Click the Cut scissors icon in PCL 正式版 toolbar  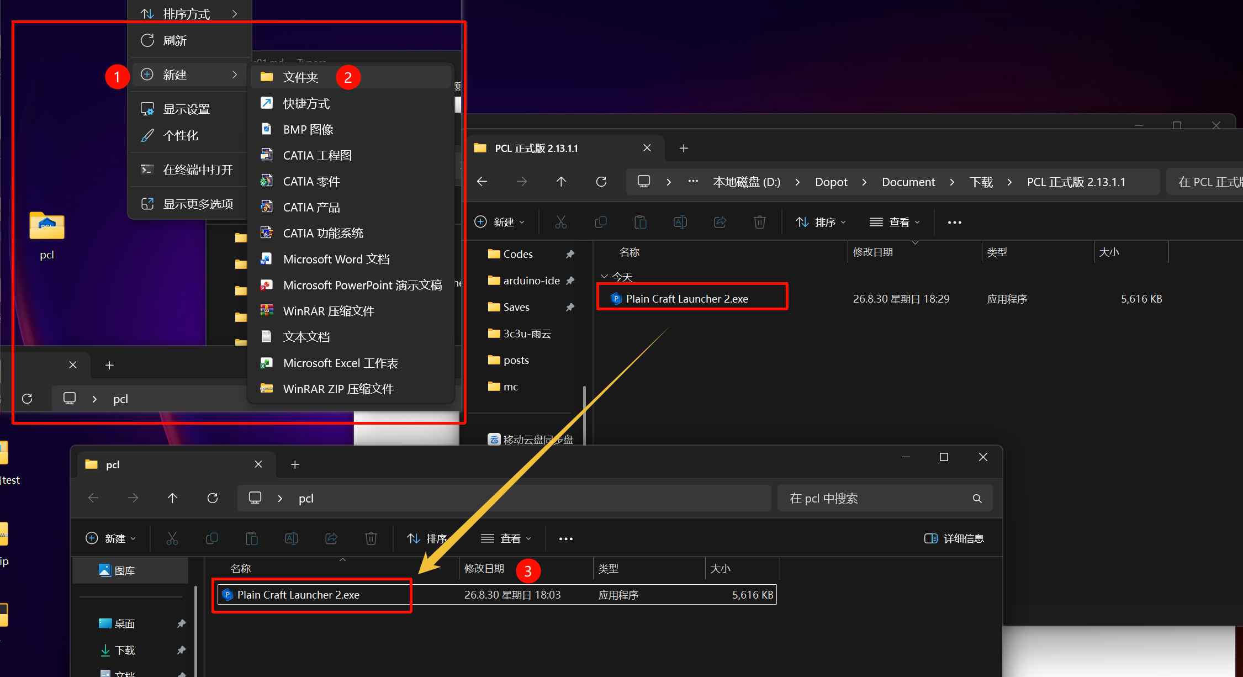(x=560, y=222)
